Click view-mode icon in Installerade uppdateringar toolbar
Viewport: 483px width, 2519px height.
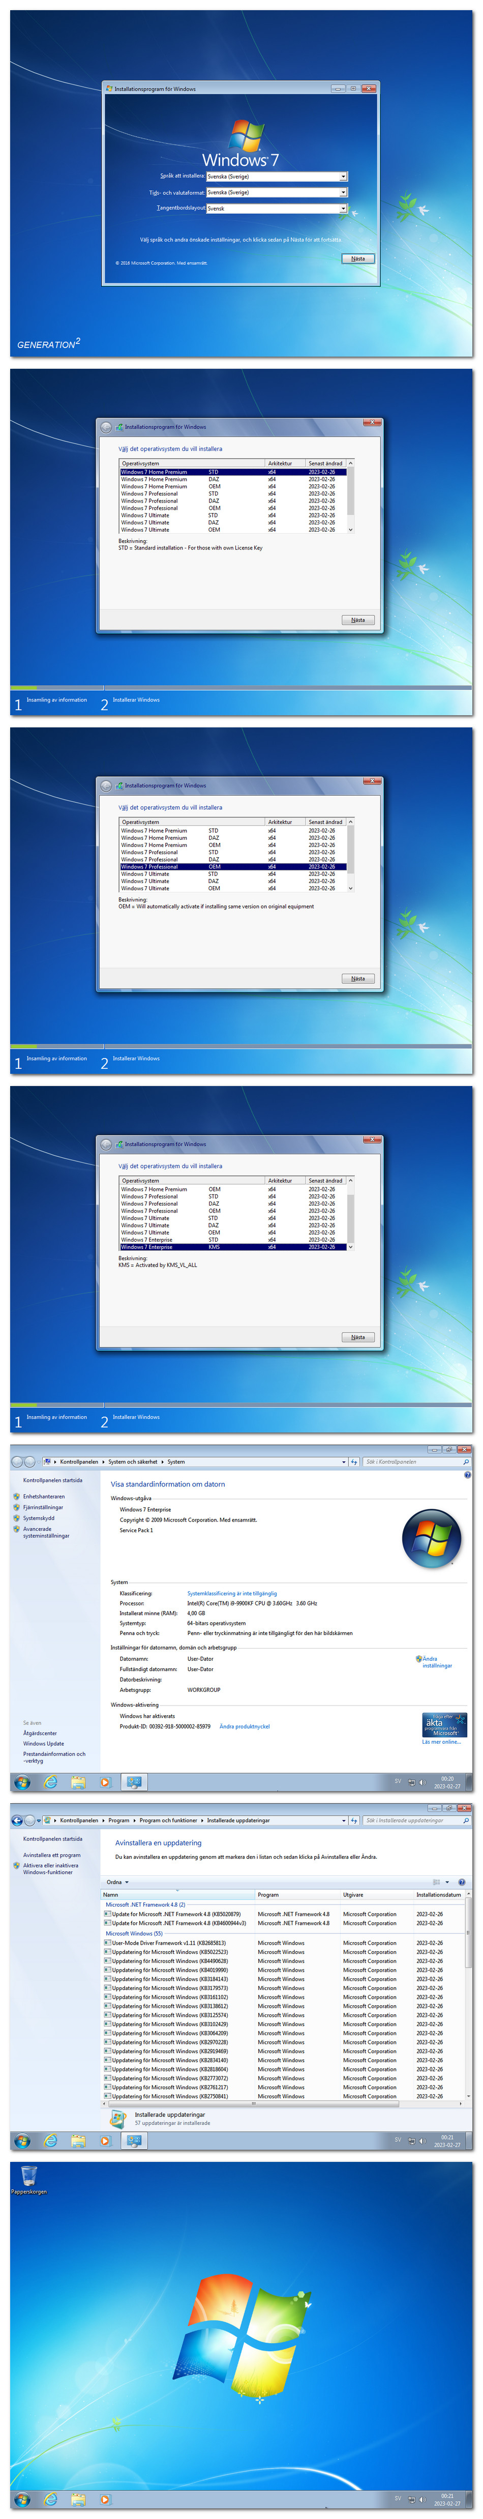pos(436,1882)
